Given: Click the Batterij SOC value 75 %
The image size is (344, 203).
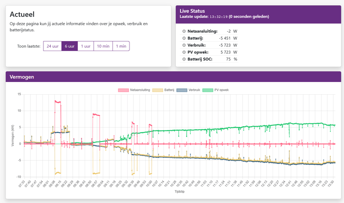Looking at the screenshot, I should pos(232,59).
